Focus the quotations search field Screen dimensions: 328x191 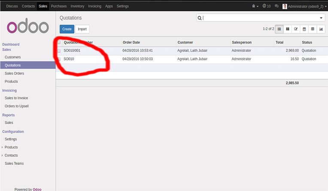pyautogui.click(x=261, y=18)
